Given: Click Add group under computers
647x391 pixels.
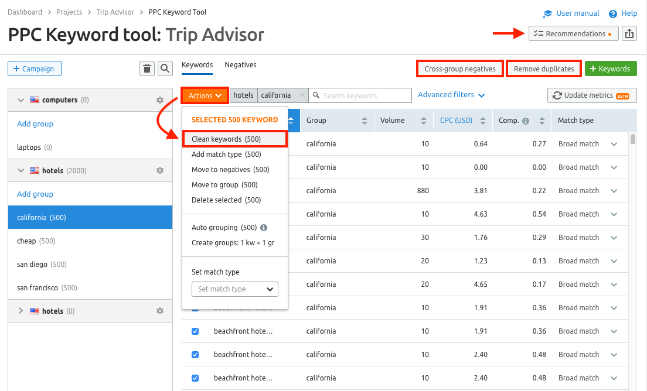Looking at the screenshot, I should pyautogui.click(x=35, y=124).
